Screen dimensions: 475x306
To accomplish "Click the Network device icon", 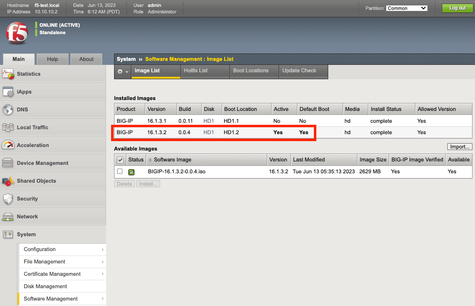I will [x=8, y=216].
